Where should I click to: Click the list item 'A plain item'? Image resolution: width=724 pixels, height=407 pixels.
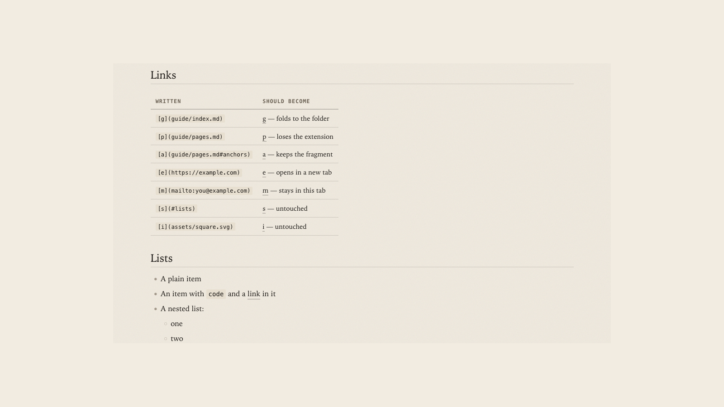pos(181,279)
